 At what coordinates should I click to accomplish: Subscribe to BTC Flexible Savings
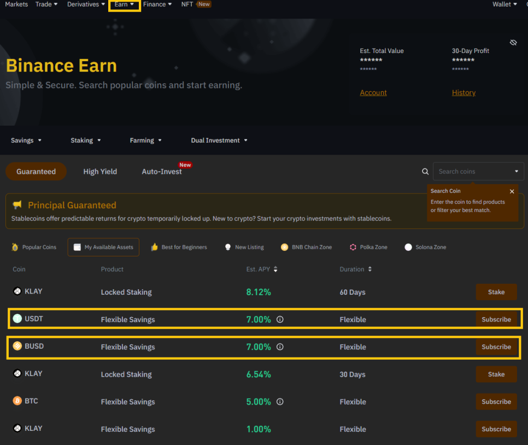click(496, 402)
